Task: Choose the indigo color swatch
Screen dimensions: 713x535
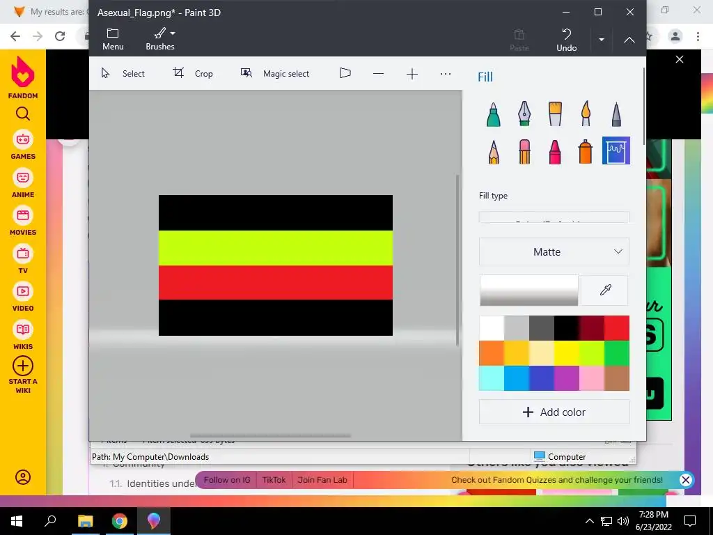Action: click(542, 378)
